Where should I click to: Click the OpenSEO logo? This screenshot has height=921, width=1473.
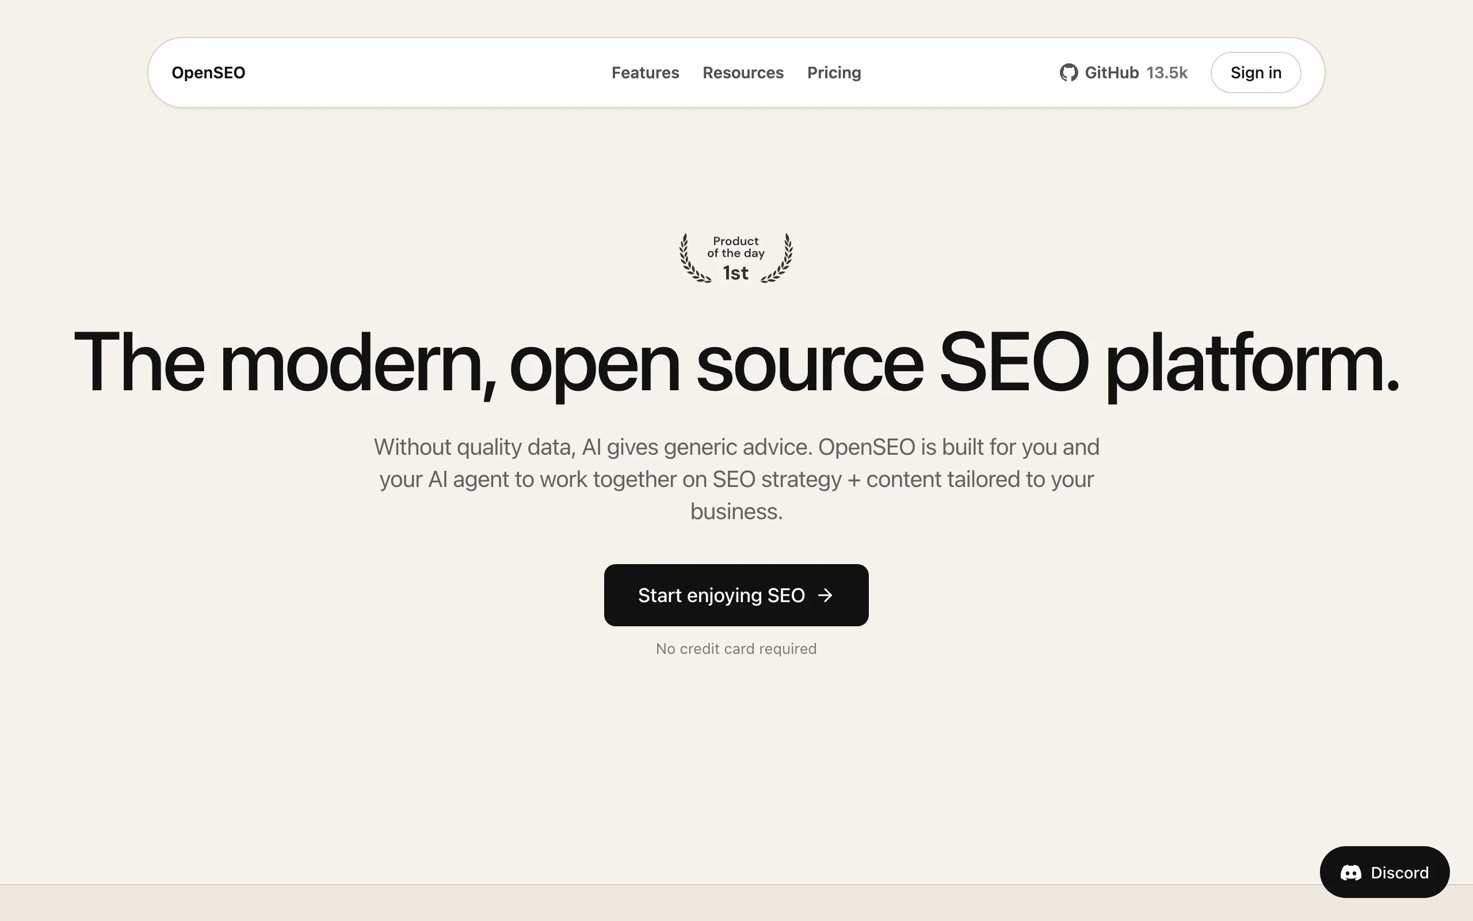point(208,73)
